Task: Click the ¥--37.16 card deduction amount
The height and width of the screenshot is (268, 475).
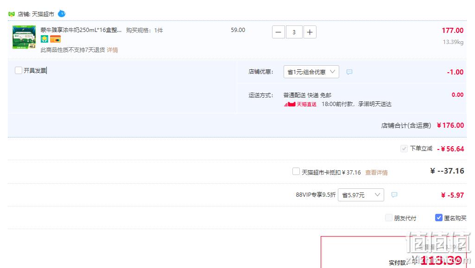Action: pos(447,171)
